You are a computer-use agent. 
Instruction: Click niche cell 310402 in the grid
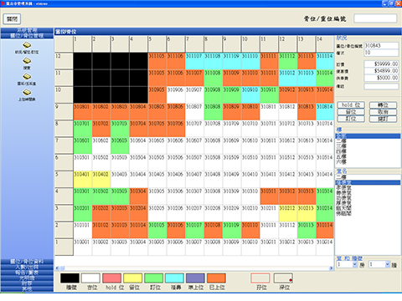[x=101, y=179]
